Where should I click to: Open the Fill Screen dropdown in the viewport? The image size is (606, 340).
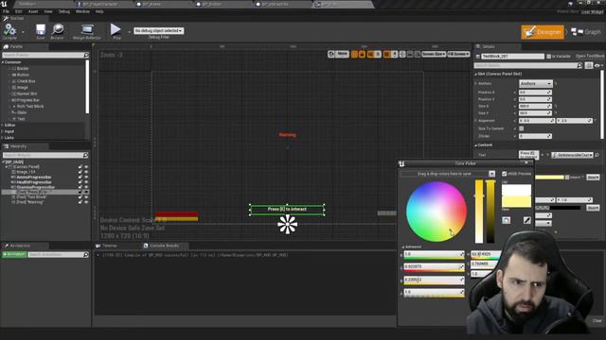point(458,54)
